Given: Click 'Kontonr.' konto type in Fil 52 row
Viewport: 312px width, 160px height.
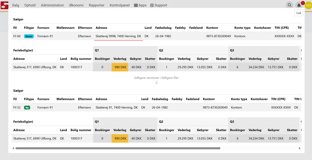Looking at the screenshot, I should pyautogui.click(x=237, y=107).
